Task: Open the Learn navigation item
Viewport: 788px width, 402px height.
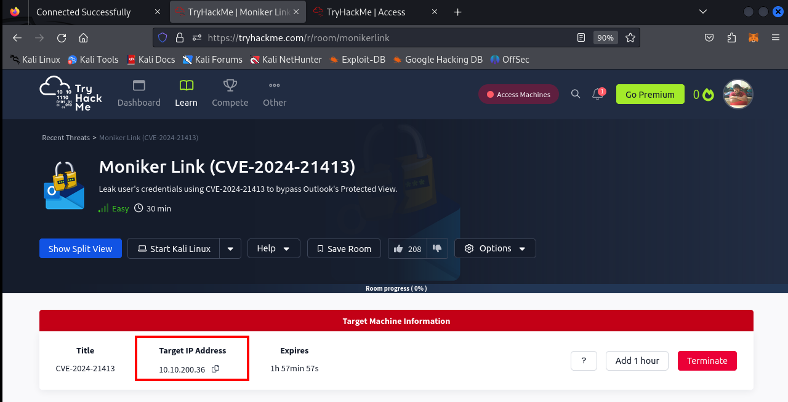Action: (186, 94)
